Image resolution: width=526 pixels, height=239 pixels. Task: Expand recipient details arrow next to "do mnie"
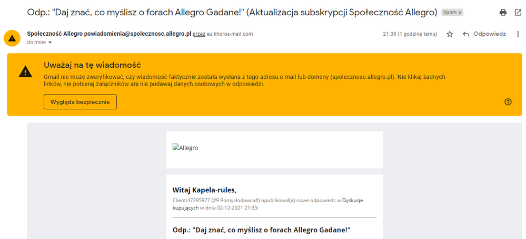(50, 43)
